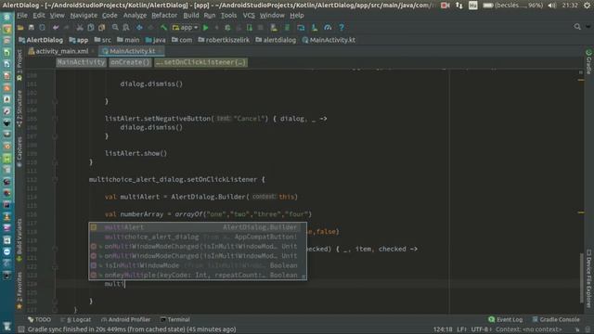The image size is (594, 334).
Task: Open the Event Log panel
Action: coord(505,319)
